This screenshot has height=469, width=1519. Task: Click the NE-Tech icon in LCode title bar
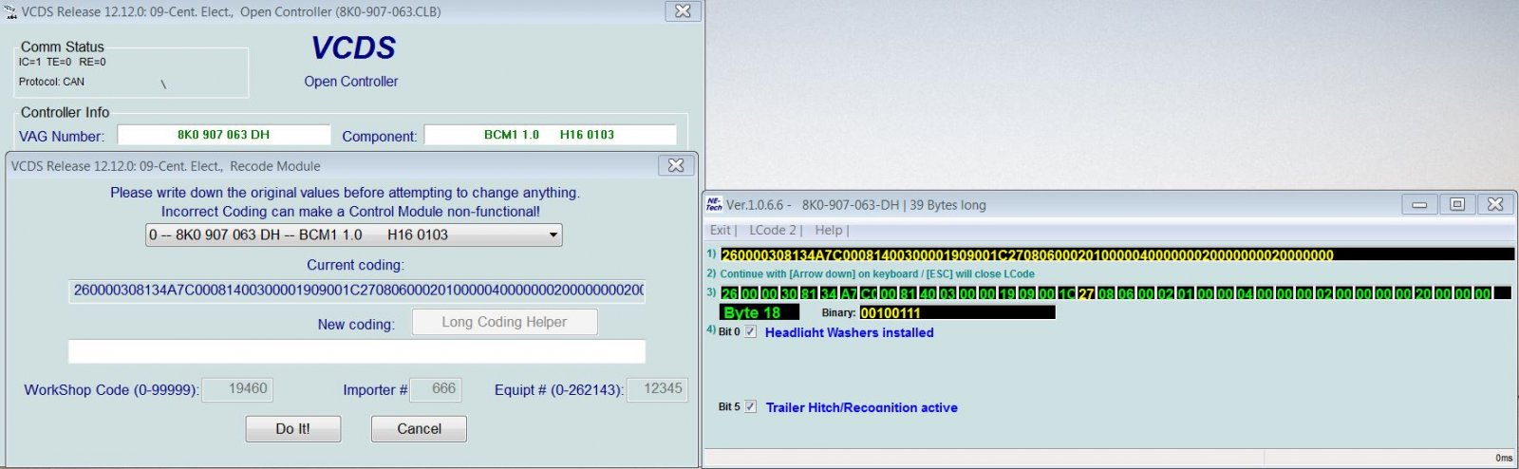[714, 203]
